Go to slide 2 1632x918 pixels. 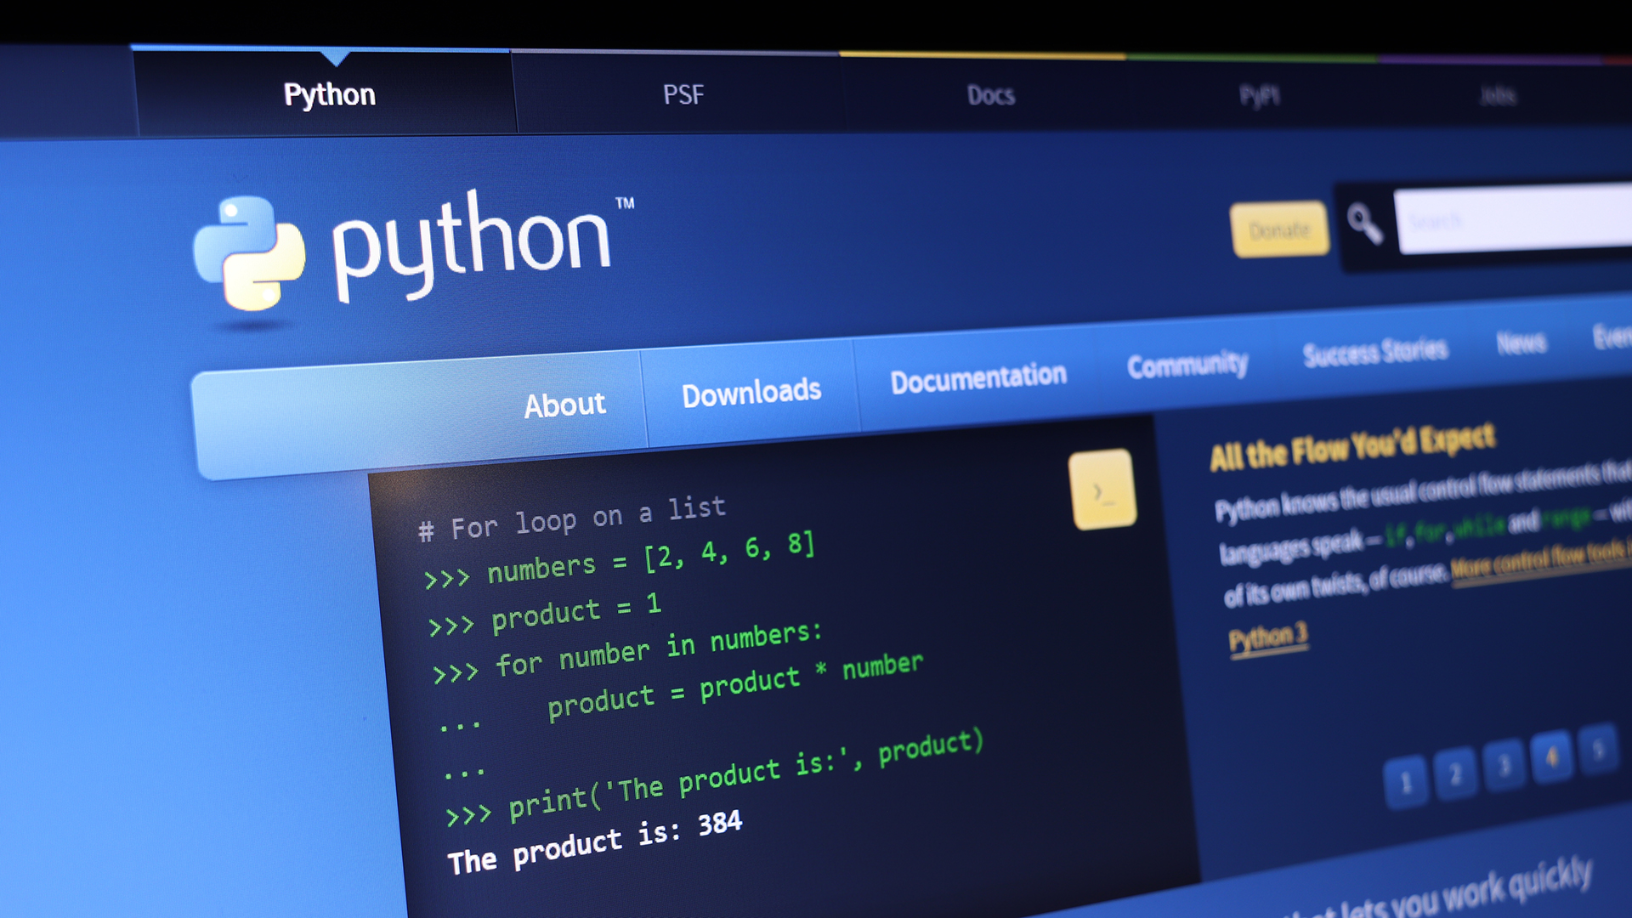(1456, 773)
